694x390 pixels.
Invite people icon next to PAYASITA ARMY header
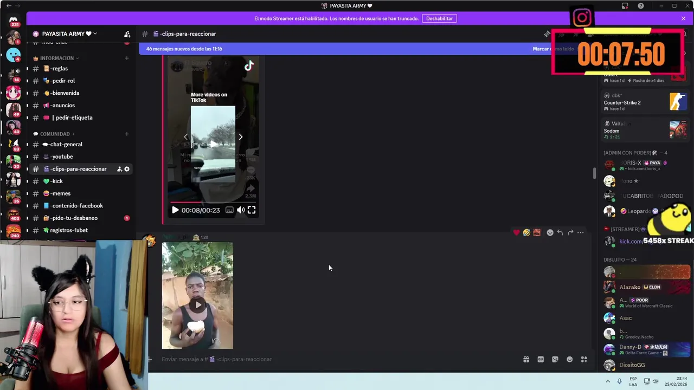coord(127,34)
